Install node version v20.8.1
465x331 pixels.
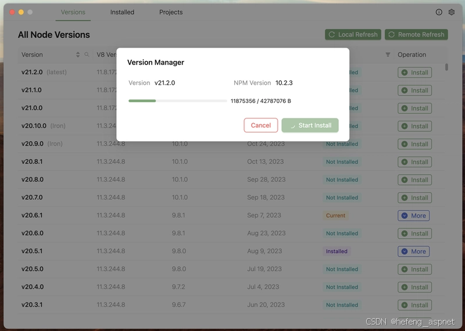pyautogui.click(x=414, y=162)
